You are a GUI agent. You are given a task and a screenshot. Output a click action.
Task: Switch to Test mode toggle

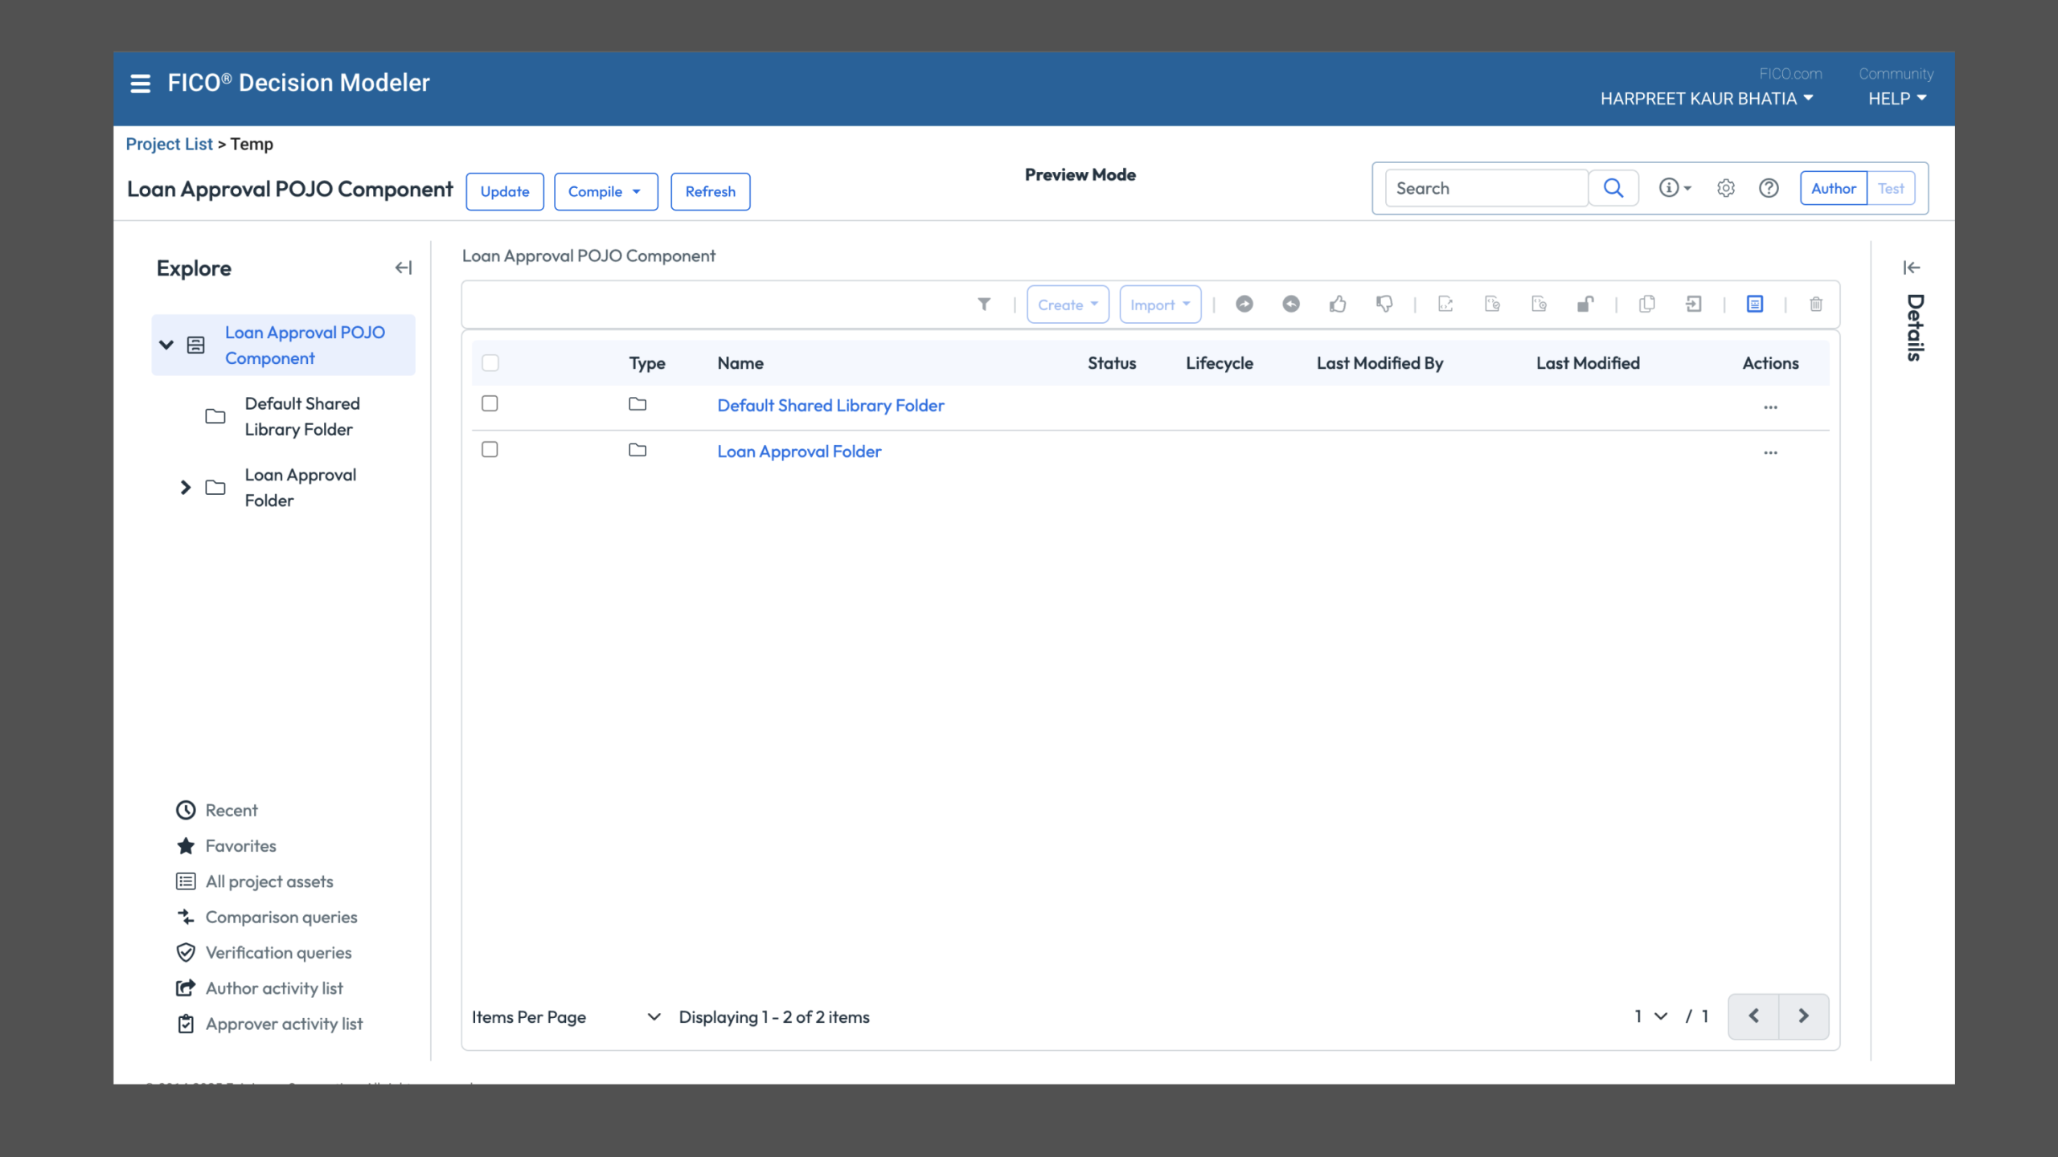tap(1891, 188)
